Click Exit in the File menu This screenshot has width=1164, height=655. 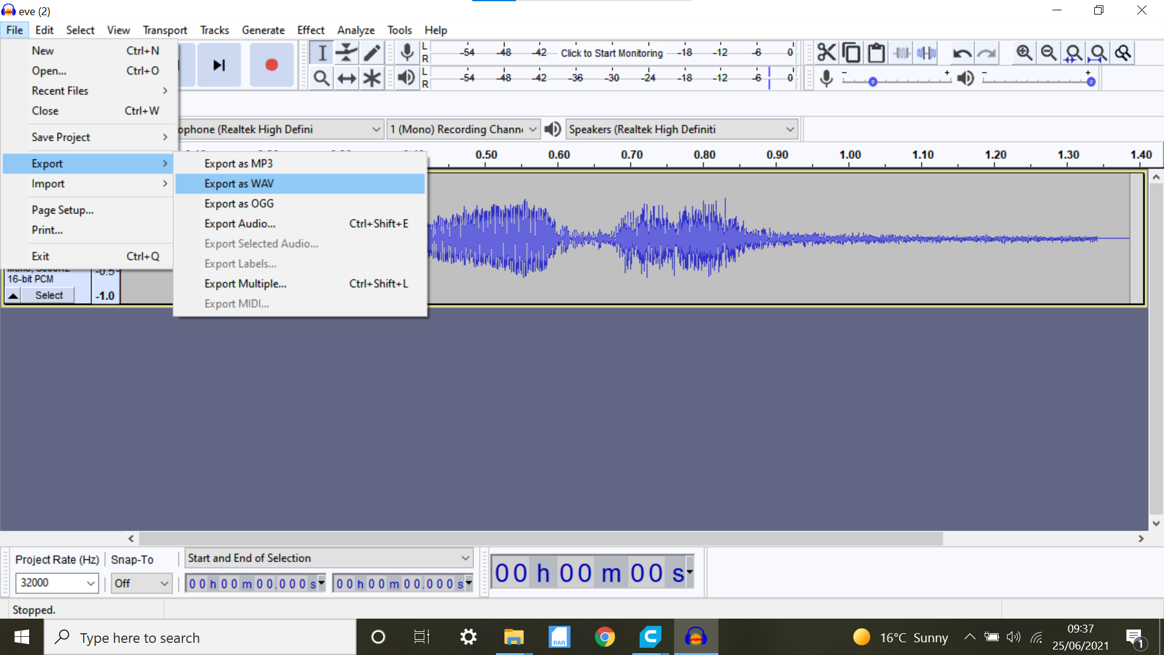pyautogui.click(x=89, y=257)
